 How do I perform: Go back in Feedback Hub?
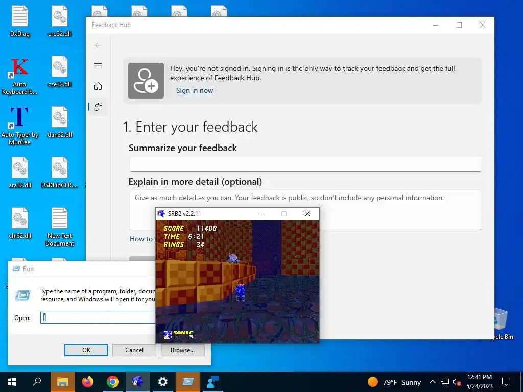tap(98, 45)
